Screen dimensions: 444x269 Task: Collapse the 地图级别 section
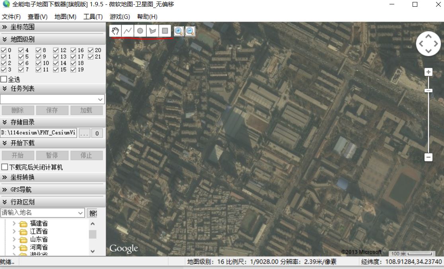tap(53, 39)
